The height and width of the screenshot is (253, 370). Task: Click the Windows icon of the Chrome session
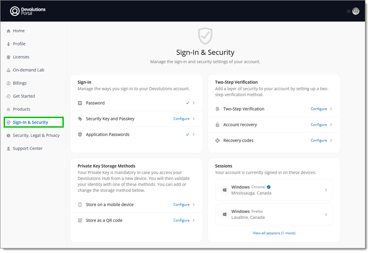tap(225, 190)
